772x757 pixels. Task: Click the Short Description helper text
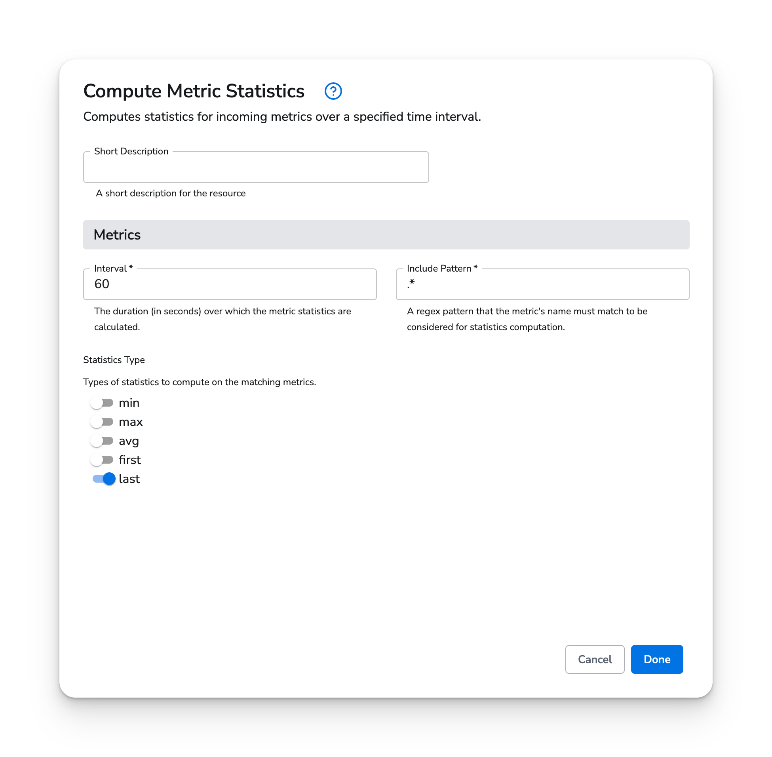(170, 193)
